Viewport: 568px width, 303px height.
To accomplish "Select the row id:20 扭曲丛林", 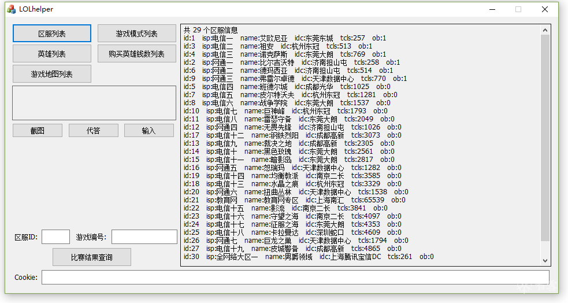I will tap(296, 192).
